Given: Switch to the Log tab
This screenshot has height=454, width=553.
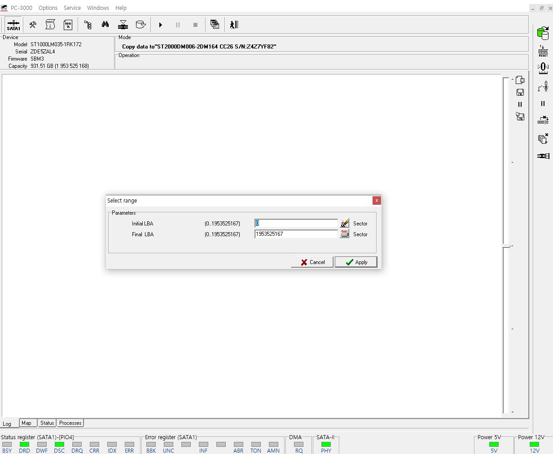Looking at the screenshot, I should (7, 423).
